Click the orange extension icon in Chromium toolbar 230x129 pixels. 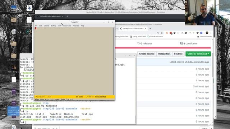click(167, 33)
